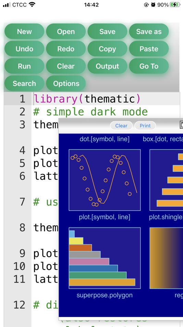Redo the last change

66,49
